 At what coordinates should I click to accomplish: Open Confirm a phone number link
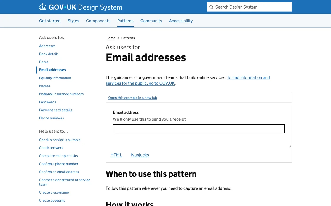coord(59,164)
